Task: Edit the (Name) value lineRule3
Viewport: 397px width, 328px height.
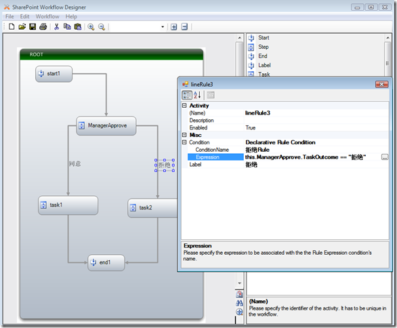Action: 316,113
